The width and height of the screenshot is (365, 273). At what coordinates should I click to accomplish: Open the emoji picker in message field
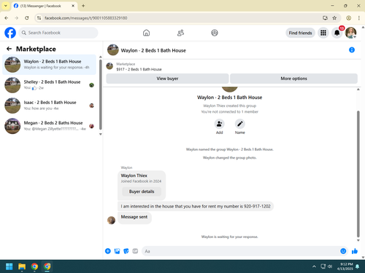point(343,251)
